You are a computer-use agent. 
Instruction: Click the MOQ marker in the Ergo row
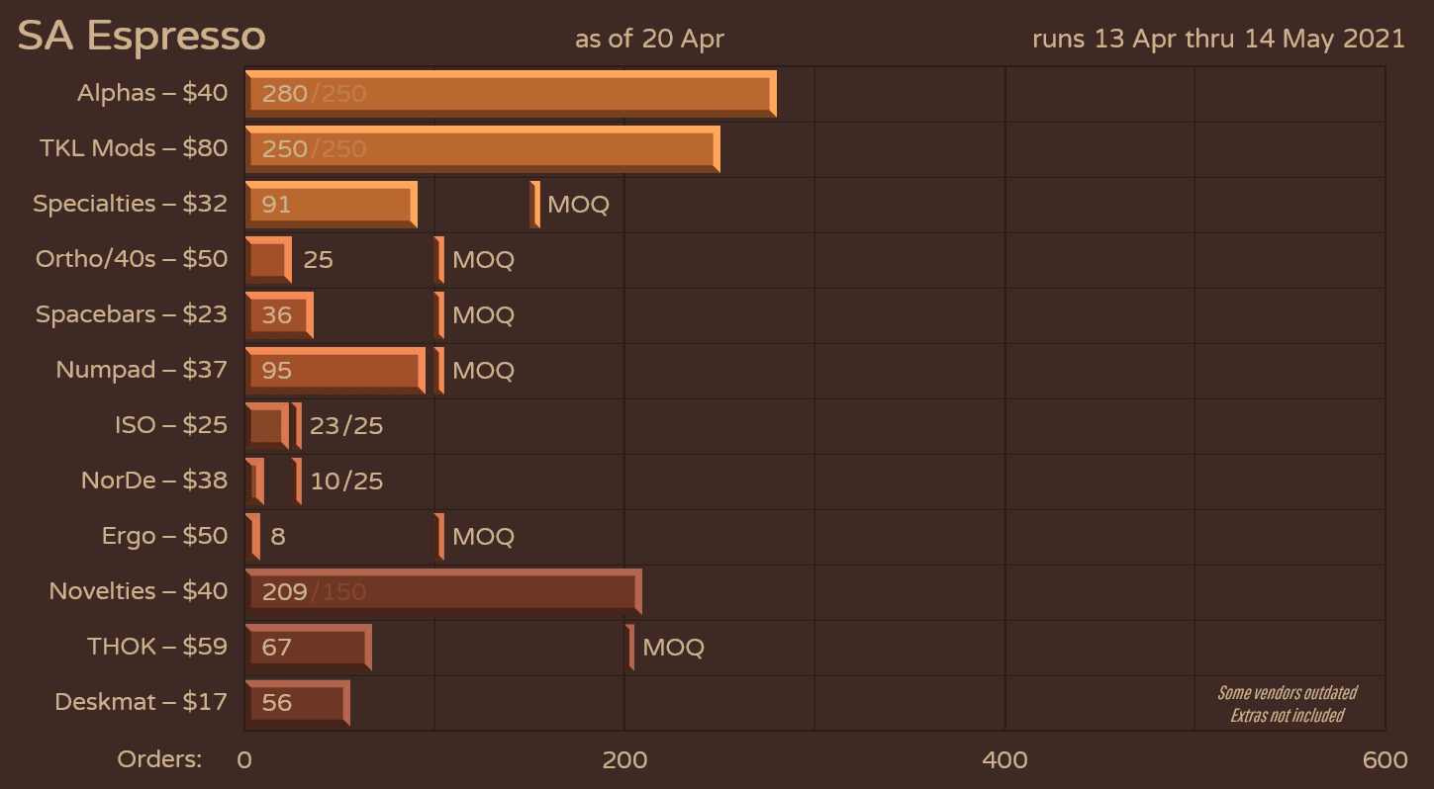(x=439, y=537)
